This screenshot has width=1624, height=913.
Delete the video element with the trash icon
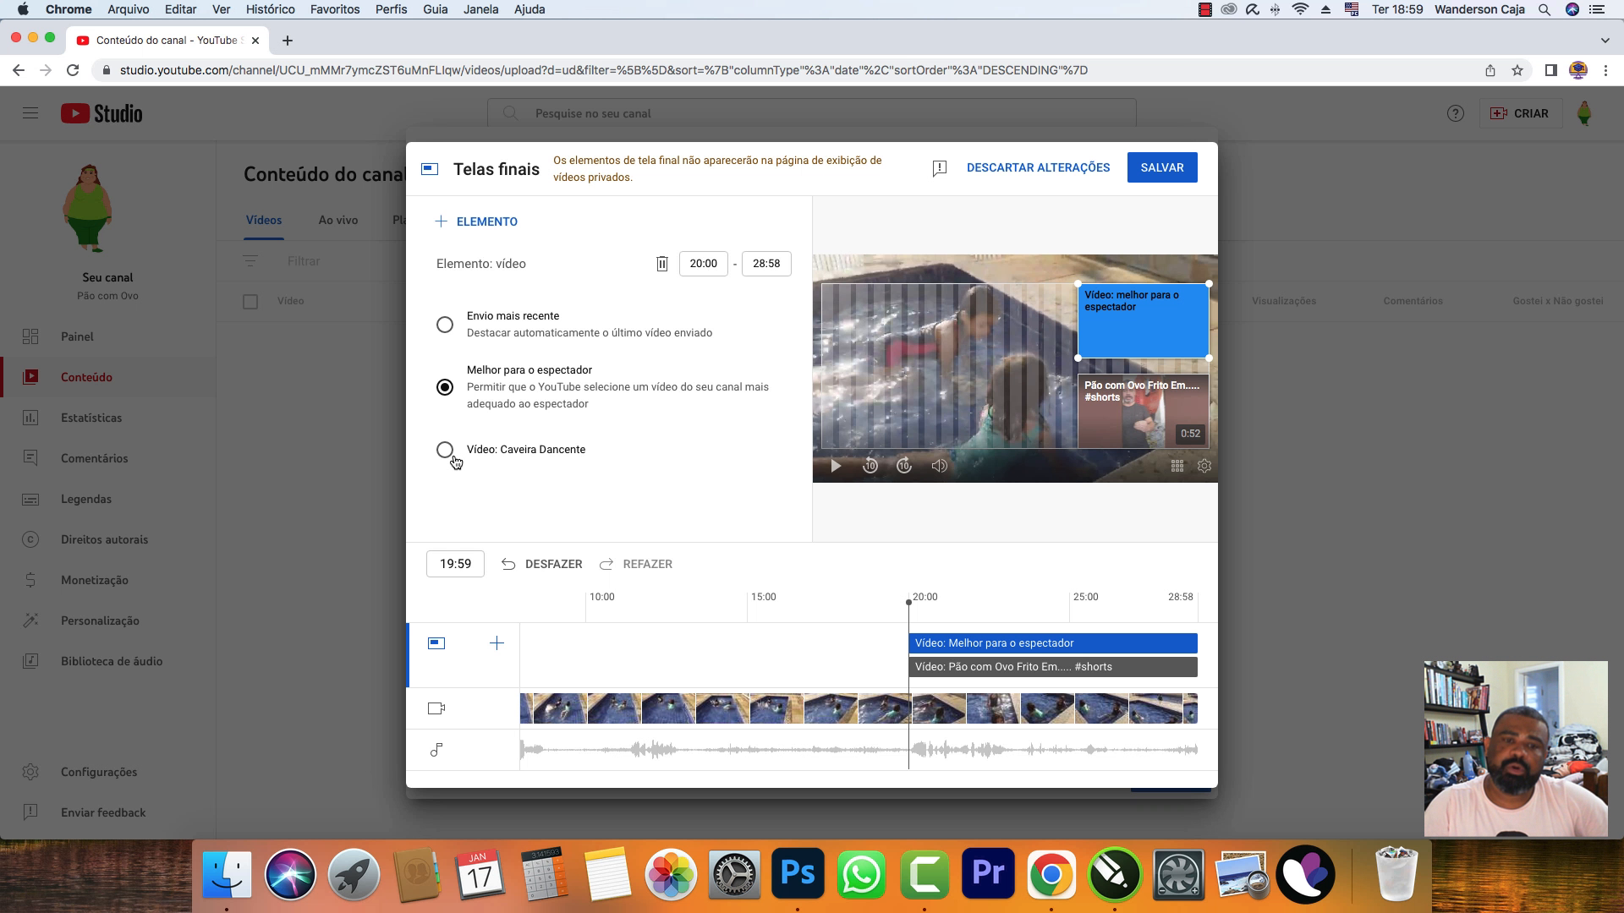point(661,264)
